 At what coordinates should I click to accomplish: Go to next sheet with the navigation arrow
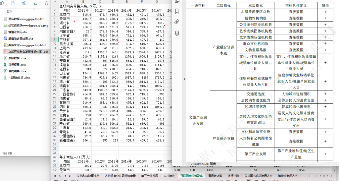click(65, 176)
